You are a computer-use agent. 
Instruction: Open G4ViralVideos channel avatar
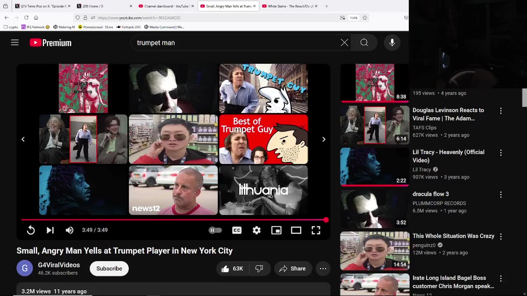[x=25, y=268]
